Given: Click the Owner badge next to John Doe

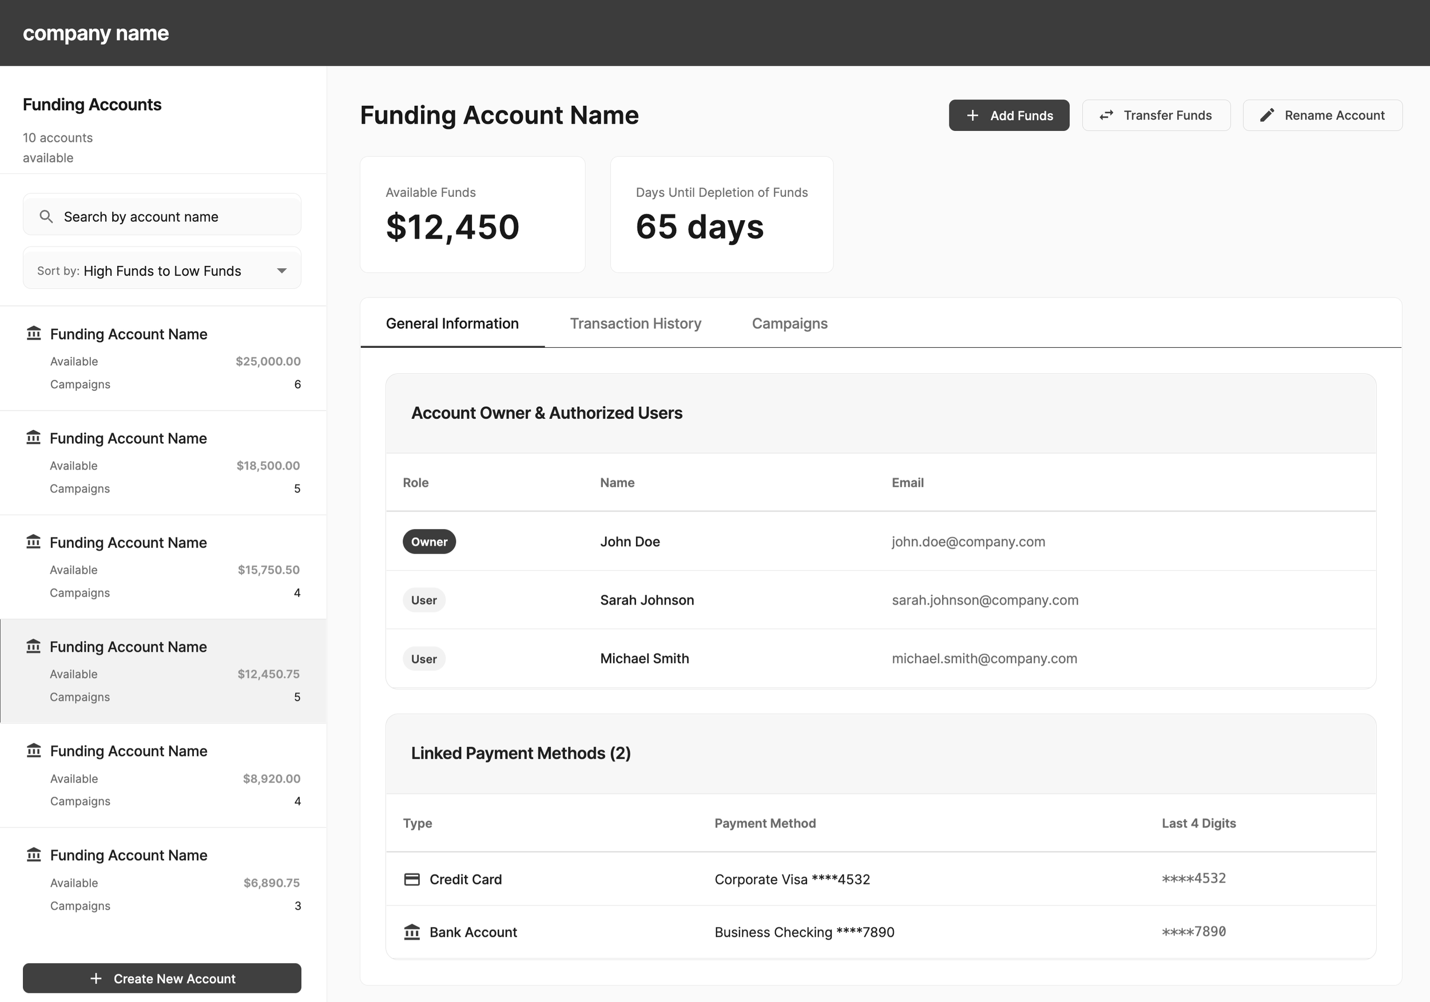Looking at the screenshot, I should point(429,541).
